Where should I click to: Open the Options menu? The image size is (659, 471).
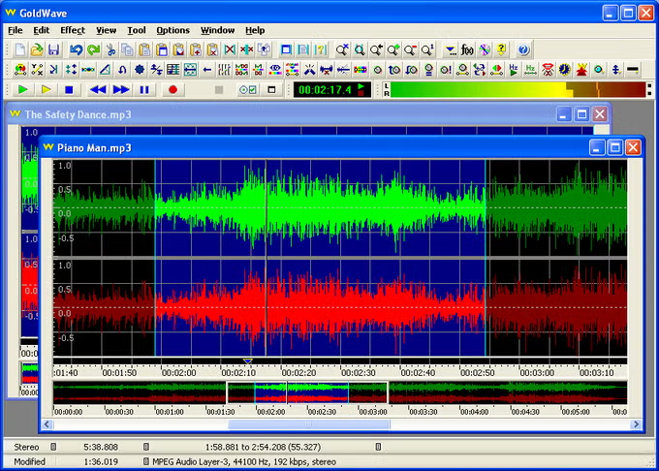173,30
